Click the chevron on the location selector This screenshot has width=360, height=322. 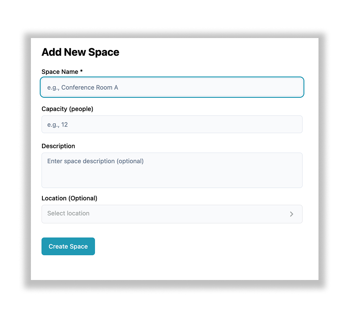tap(292, 214)
